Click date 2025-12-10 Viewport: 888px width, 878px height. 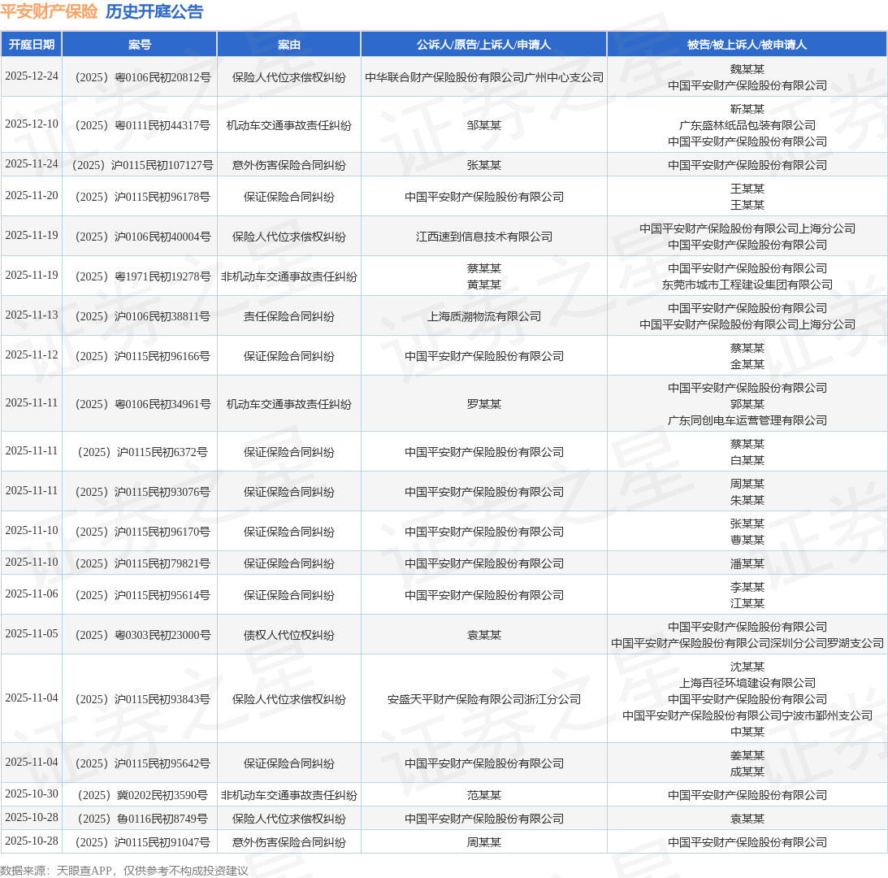32,124
